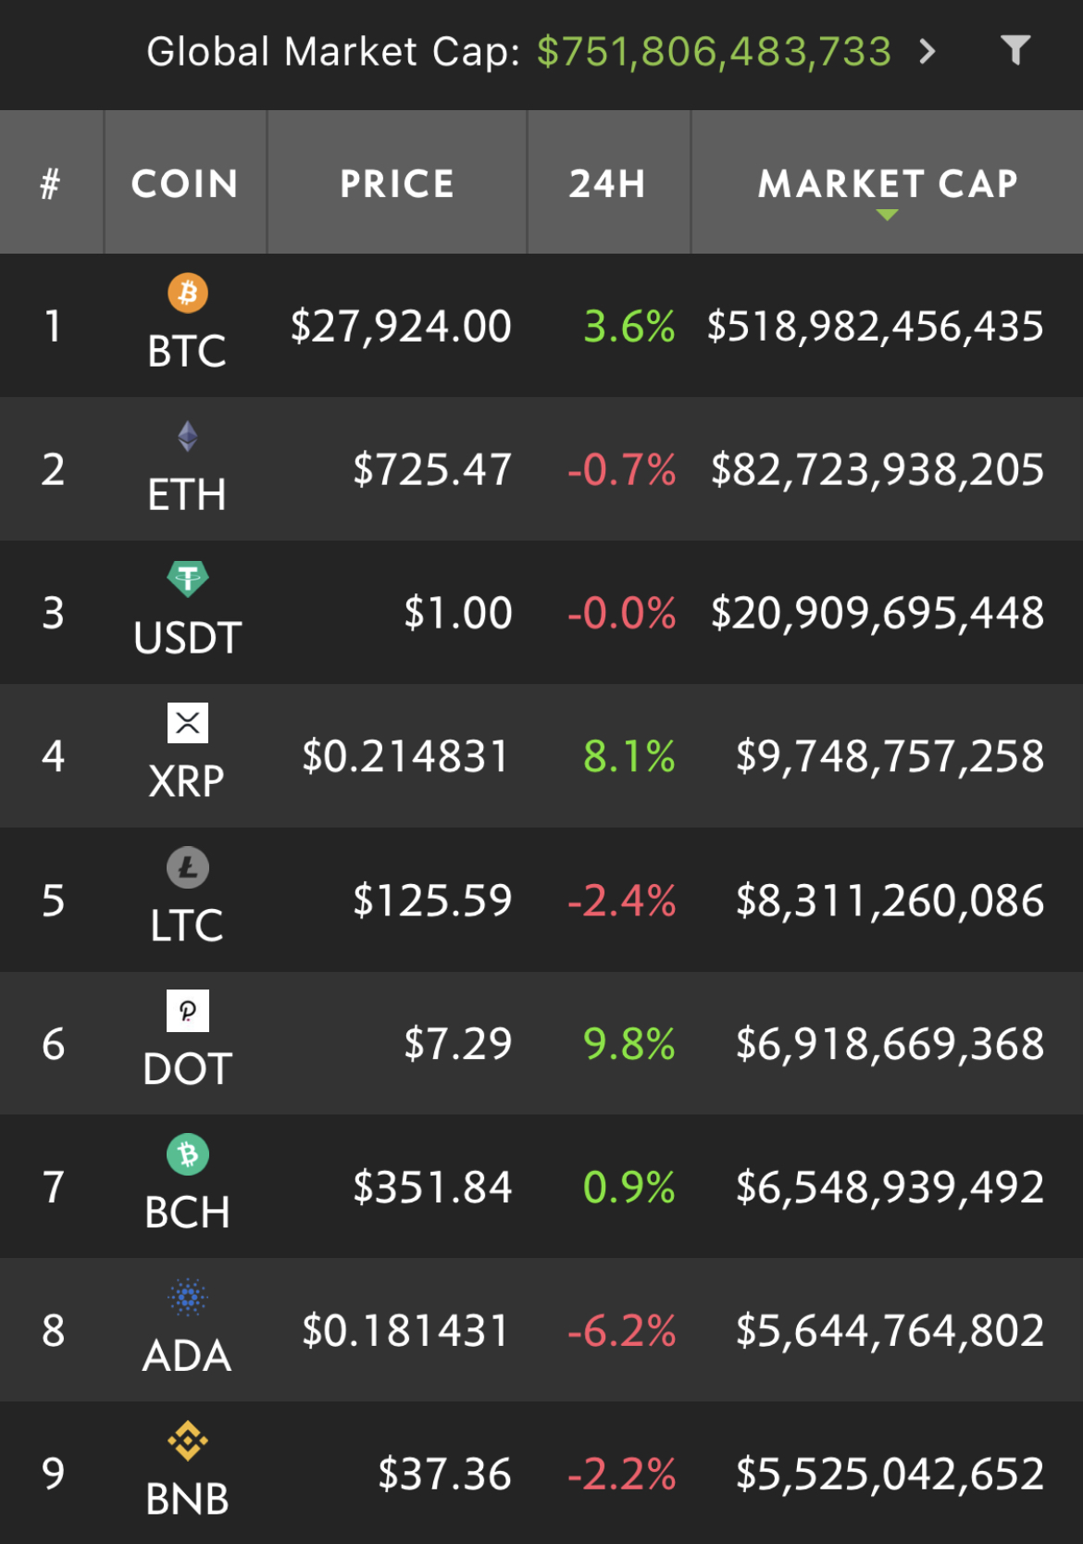Open the Global Market Cap value link

(714, 51)
